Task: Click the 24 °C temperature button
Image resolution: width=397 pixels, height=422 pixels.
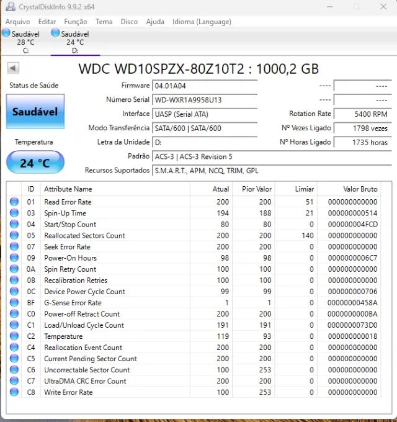Action: click(x=35, y=163)
